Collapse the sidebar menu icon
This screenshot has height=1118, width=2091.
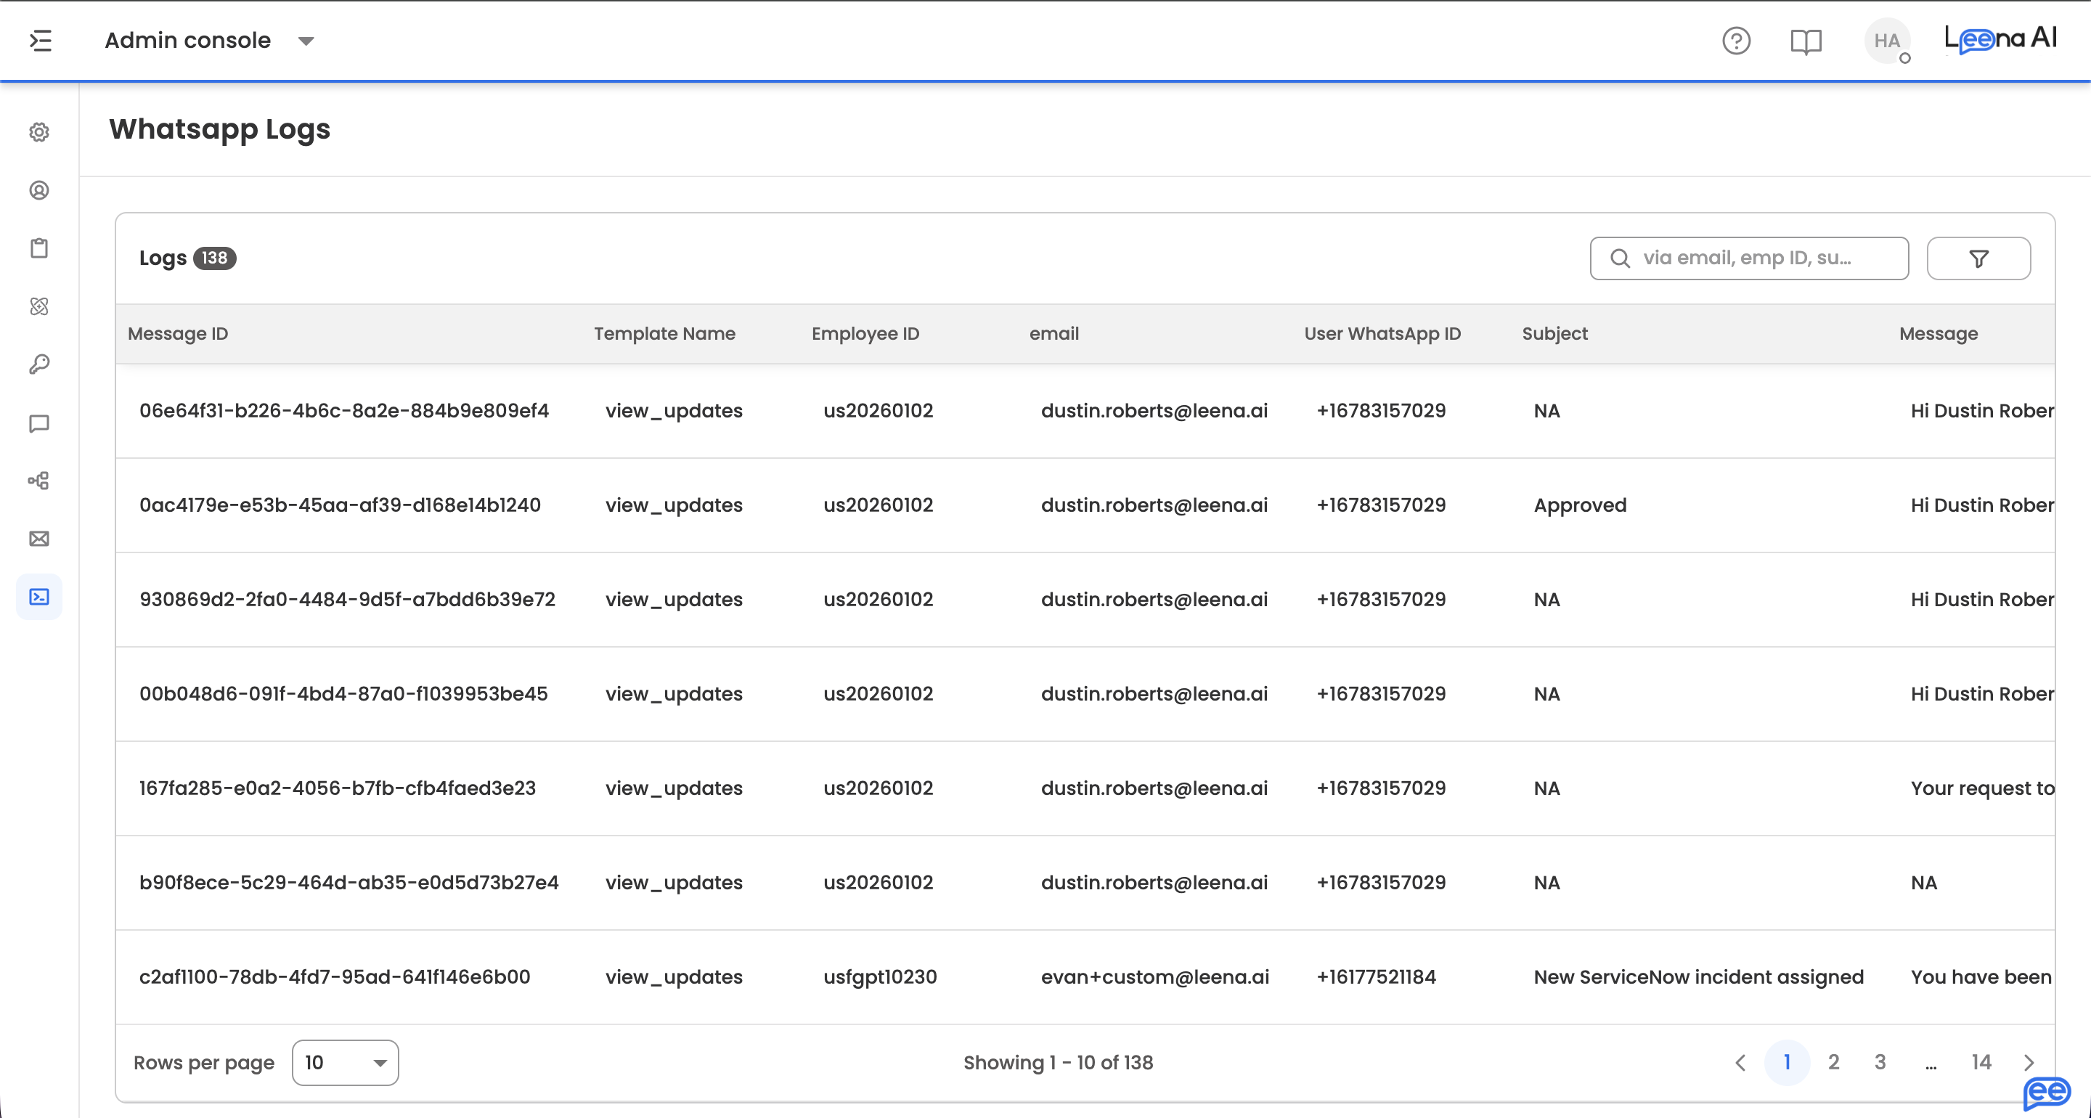41,41
